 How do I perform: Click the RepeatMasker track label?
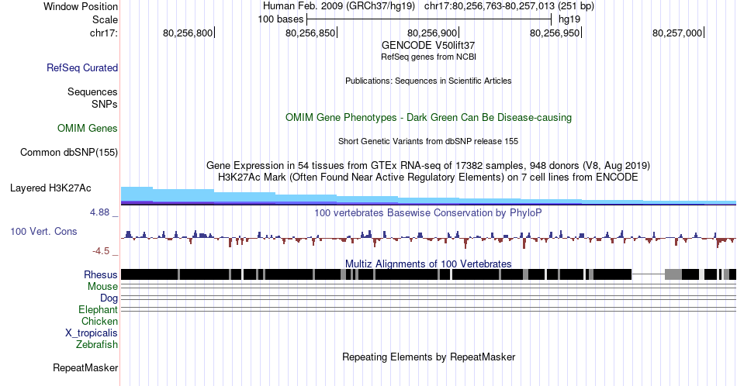85,367
